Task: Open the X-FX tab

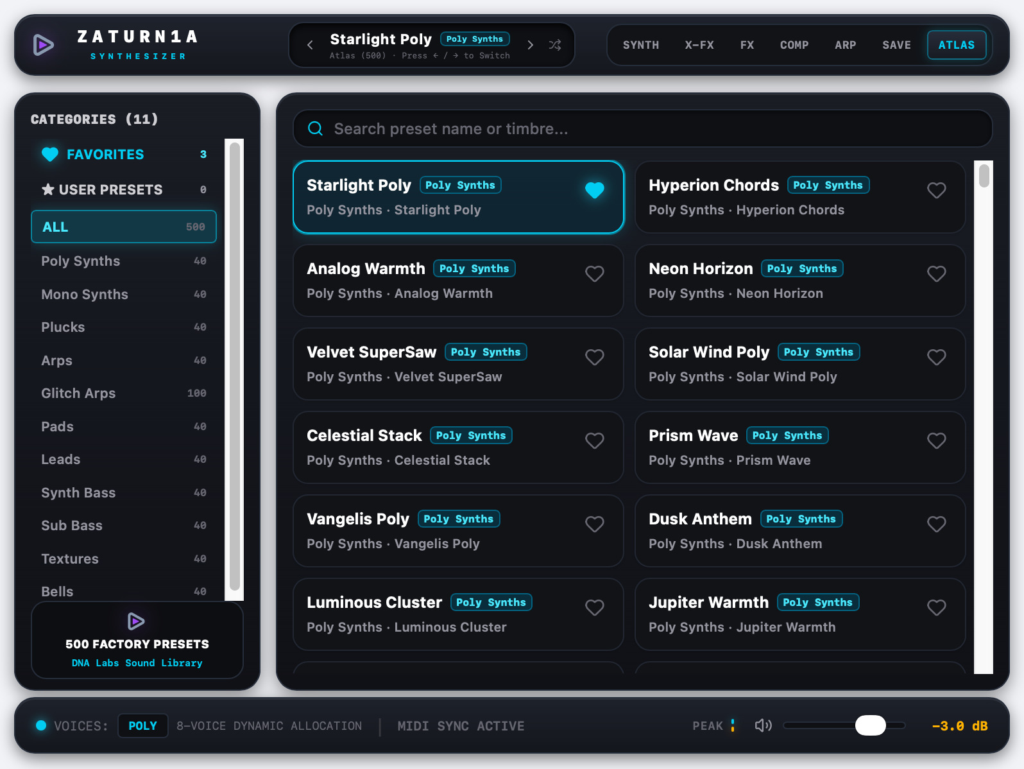Action: pos(699,45)
